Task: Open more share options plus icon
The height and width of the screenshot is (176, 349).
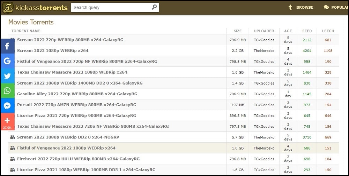Action: (7, 120)
